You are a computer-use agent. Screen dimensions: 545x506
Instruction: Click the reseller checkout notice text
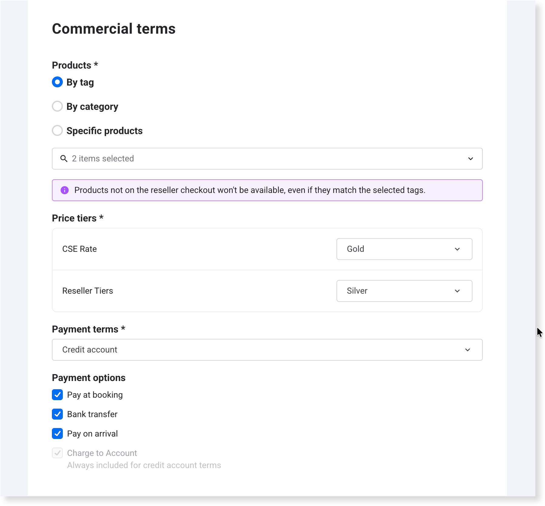pyautogui.click(x=250, y=190)
